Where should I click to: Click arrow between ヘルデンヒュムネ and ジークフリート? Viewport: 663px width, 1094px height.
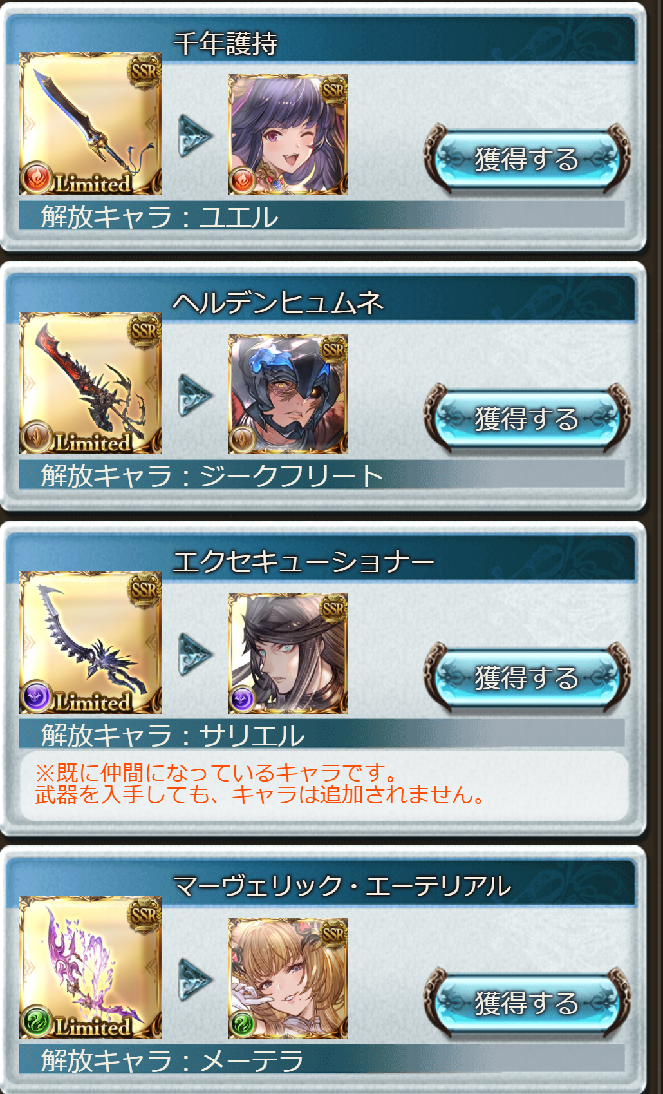(x=195, y=395)
